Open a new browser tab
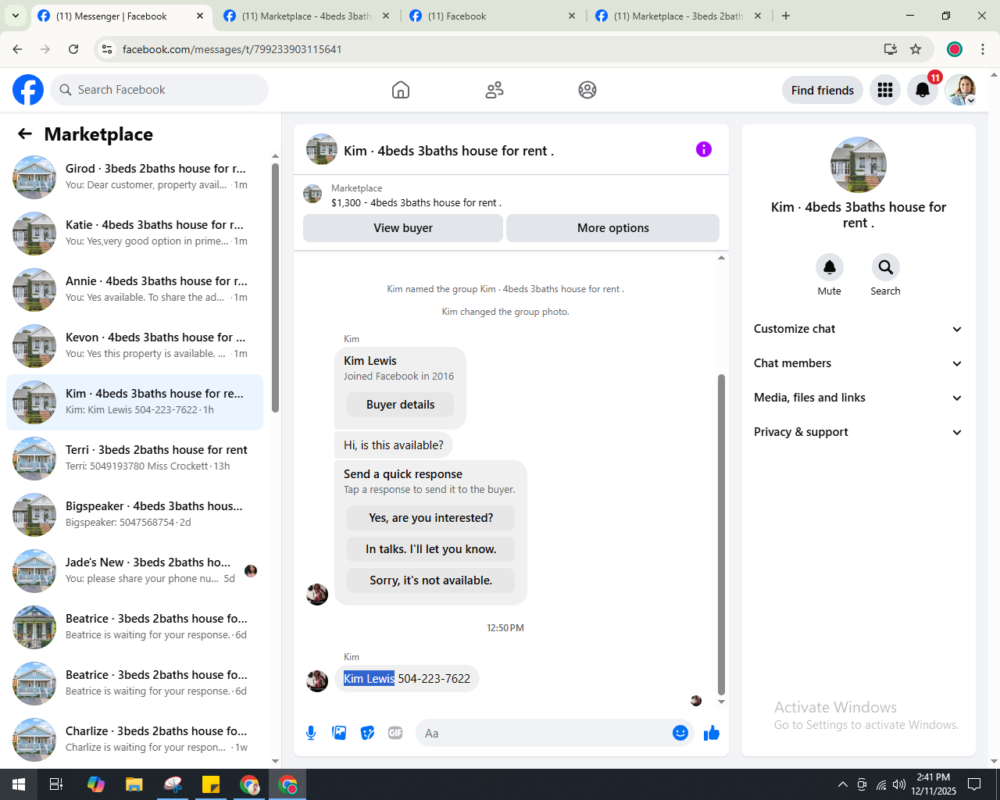 coord(786,16)
